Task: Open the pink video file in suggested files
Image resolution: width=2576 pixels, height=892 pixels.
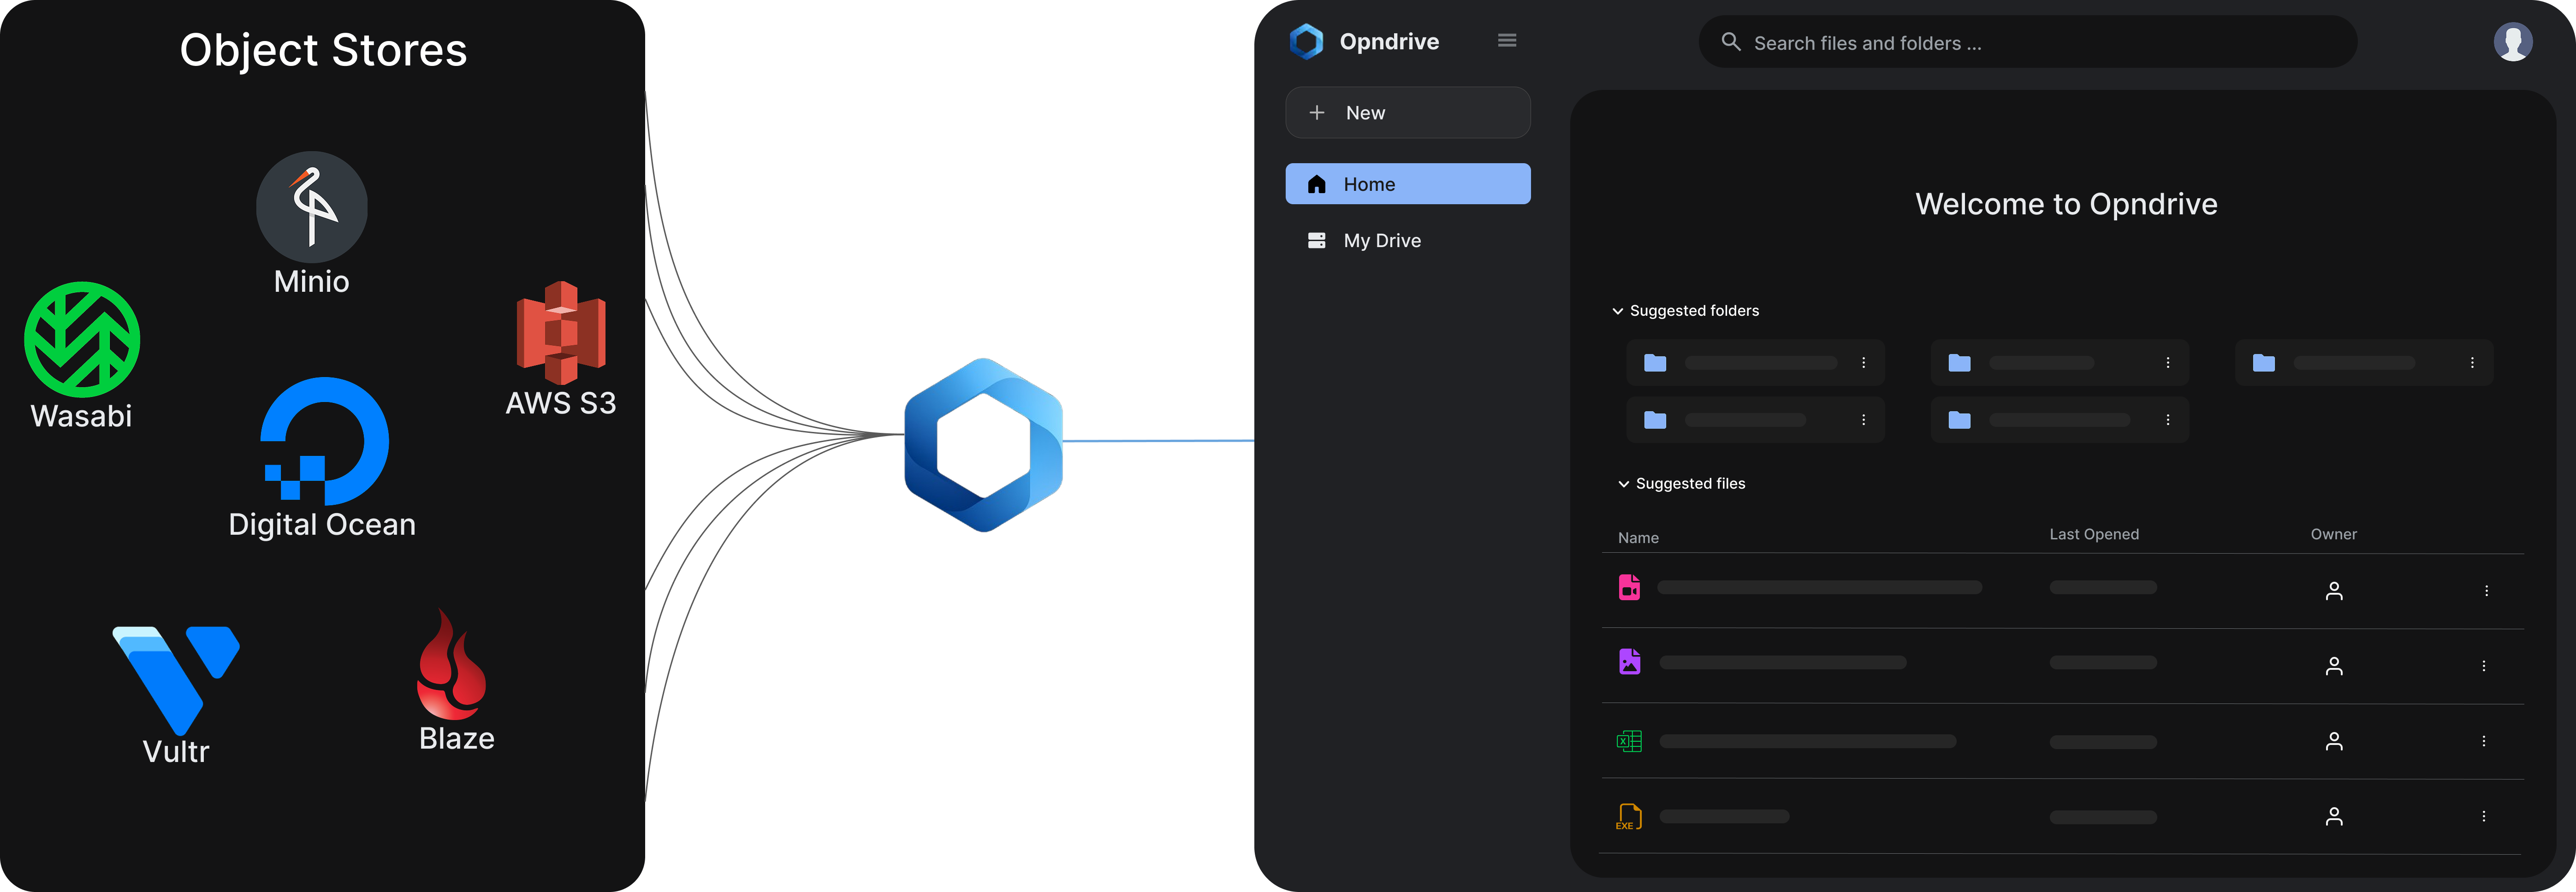Action: click(x=1629, y=587)
